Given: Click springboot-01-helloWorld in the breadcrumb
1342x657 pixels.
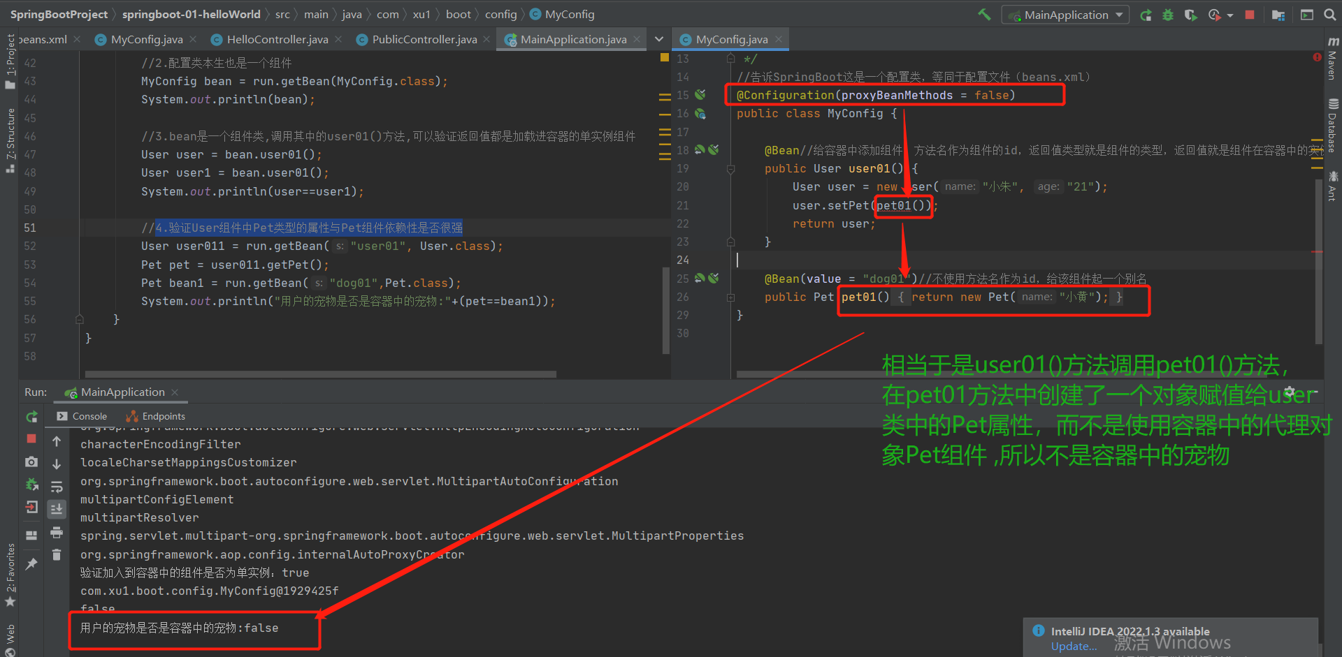Looking at the screenshot, I should coord(191,14).
